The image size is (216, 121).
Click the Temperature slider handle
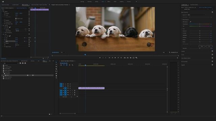pos(200,24)
